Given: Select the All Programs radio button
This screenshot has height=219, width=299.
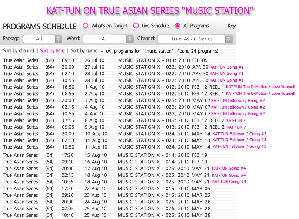Looking at the screenshot, I should click(x=177, y=26).
